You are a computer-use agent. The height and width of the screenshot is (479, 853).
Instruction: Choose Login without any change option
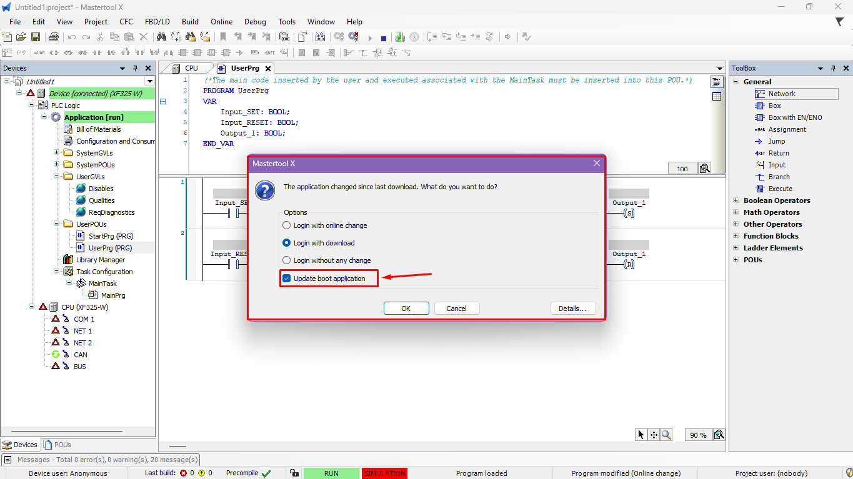[287, 260]
